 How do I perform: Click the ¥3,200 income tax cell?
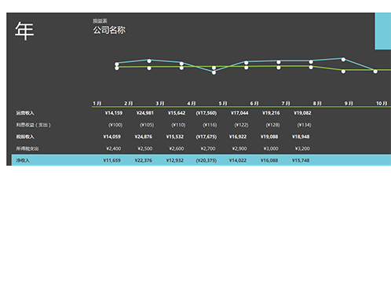(x=302, y=148)
